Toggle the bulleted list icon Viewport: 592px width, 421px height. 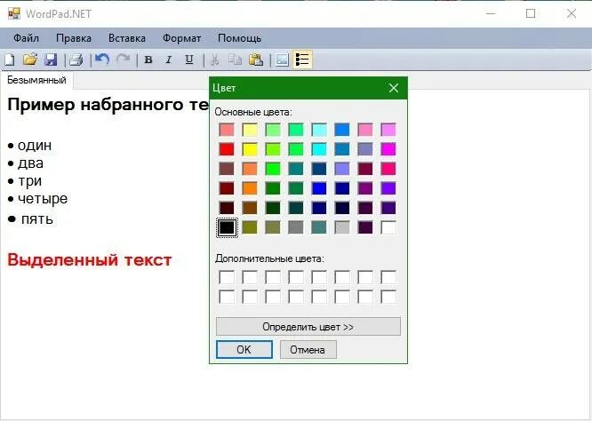click(x=302, y=60)
